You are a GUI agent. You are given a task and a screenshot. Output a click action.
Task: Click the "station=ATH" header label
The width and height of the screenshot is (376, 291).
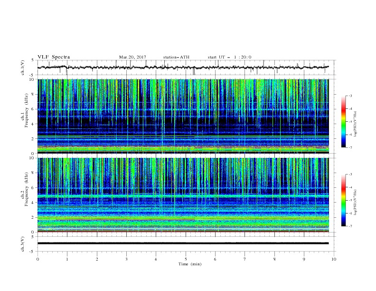pos(176,57)
